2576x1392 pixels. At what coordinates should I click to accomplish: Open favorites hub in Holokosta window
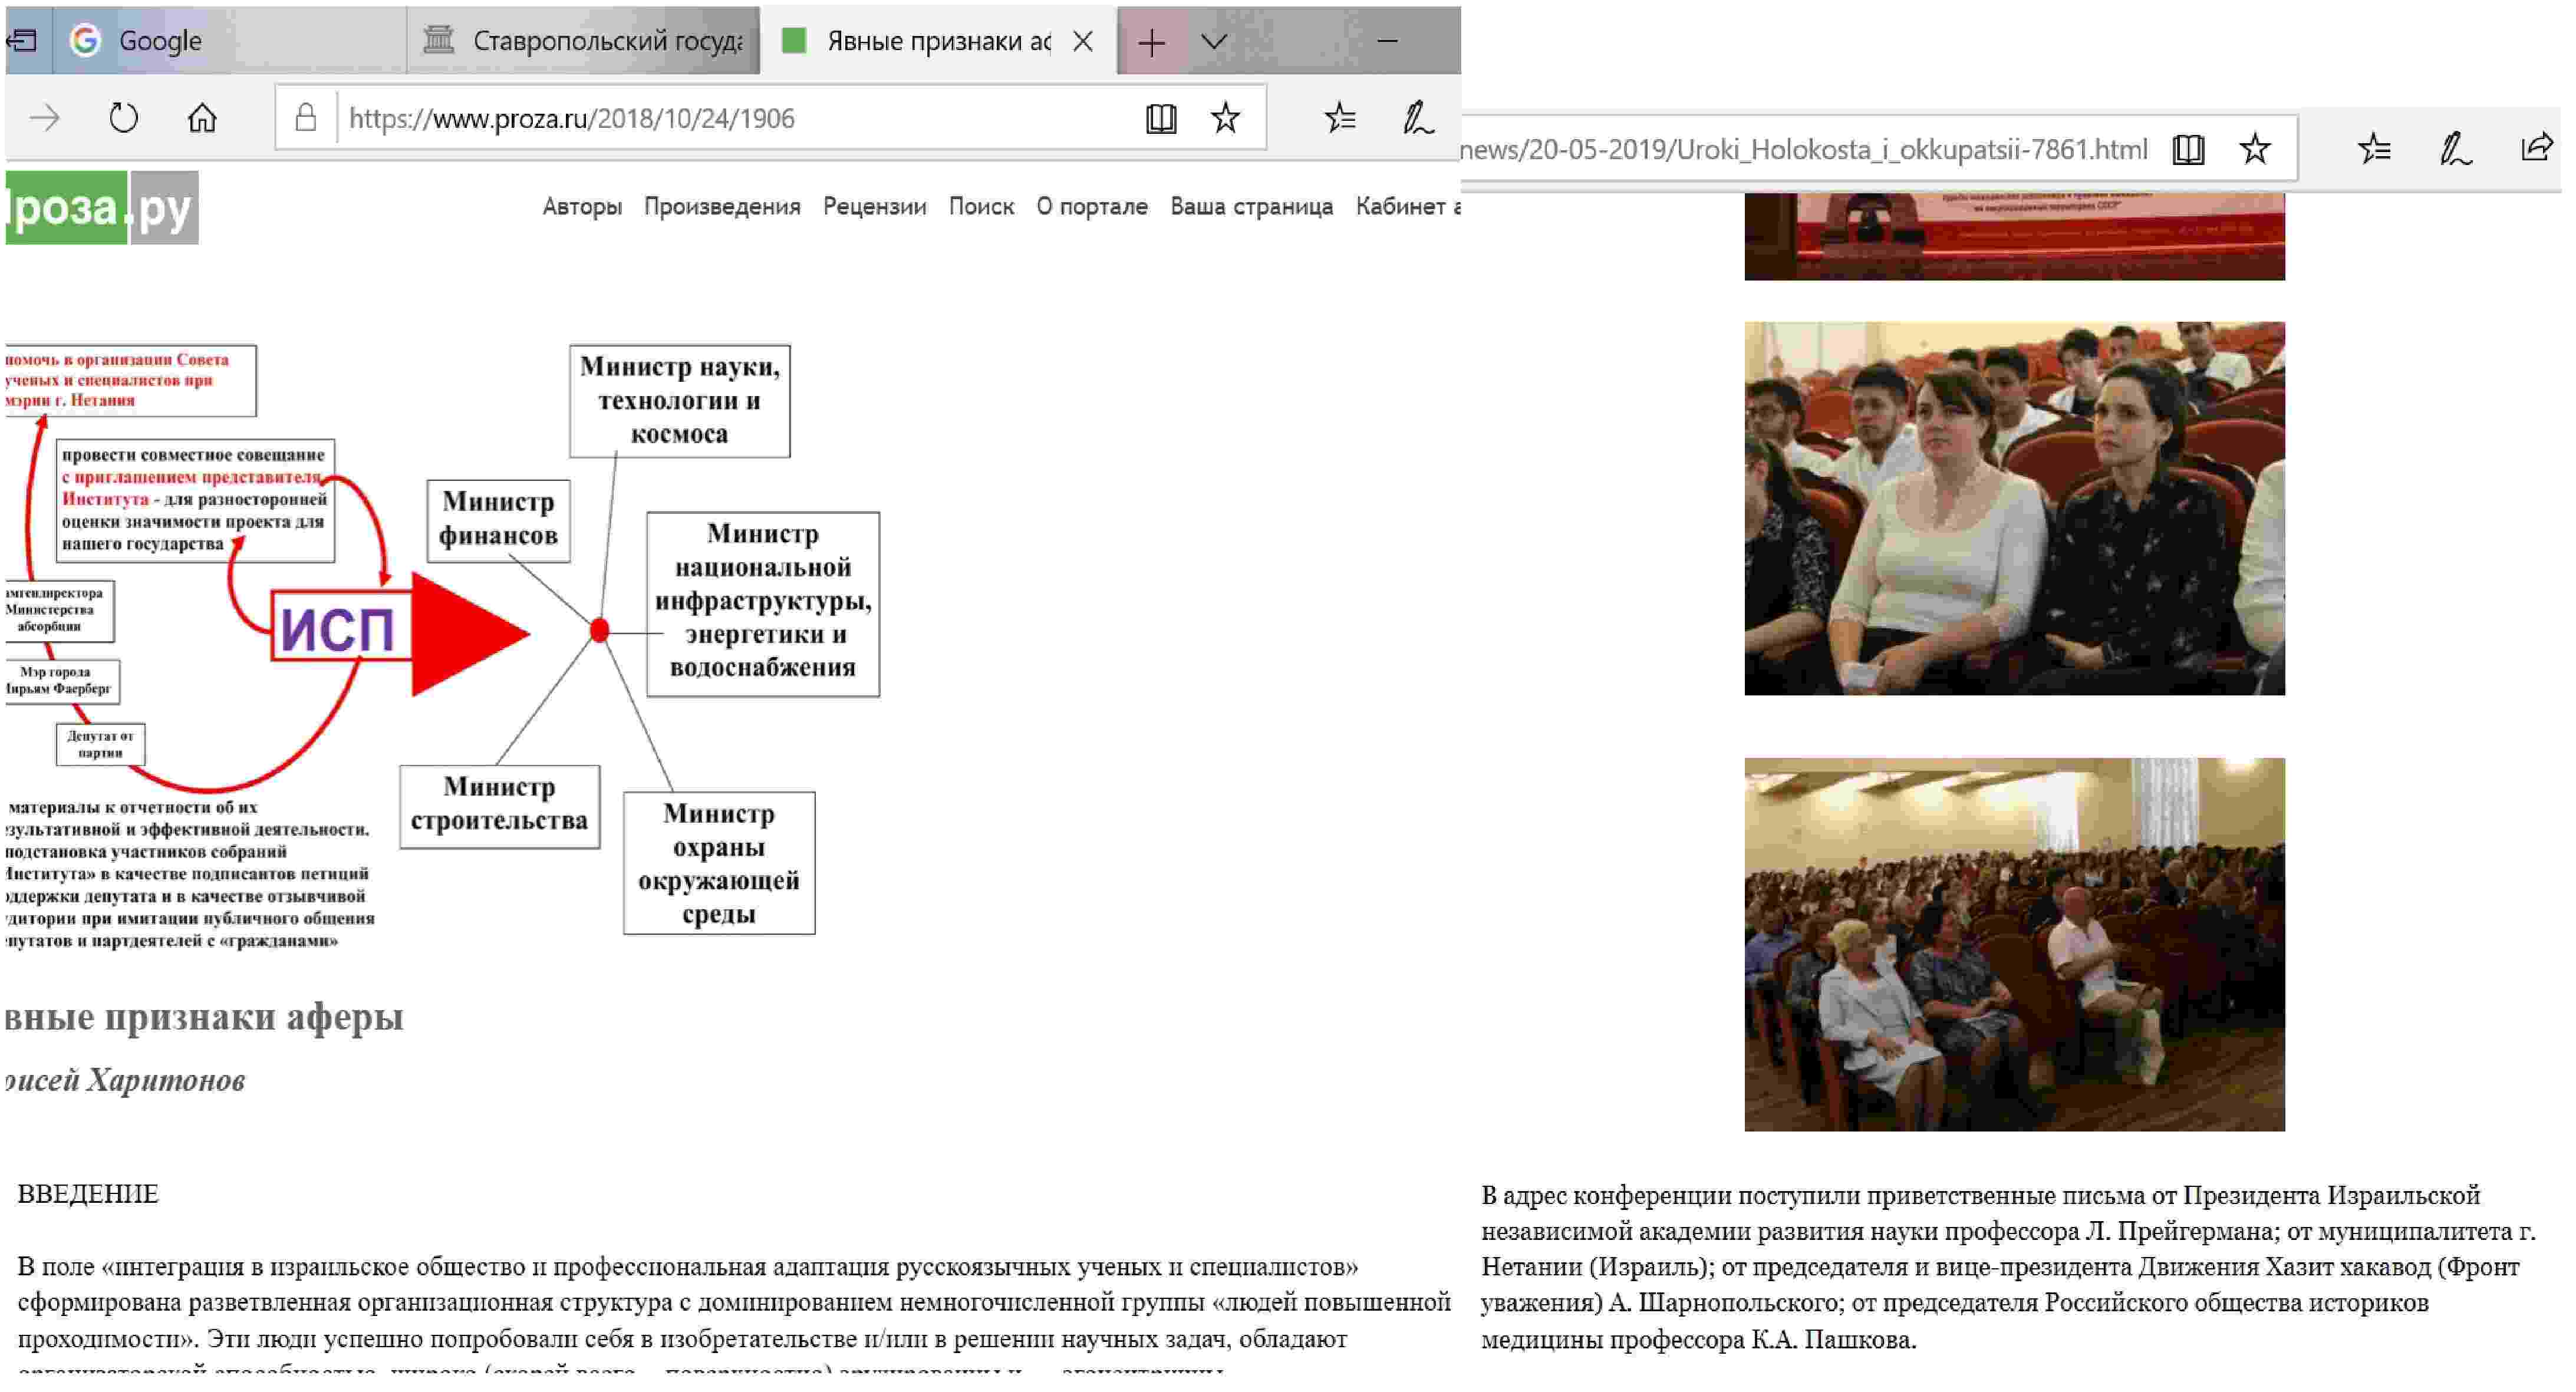click(x=2374, y=149)
